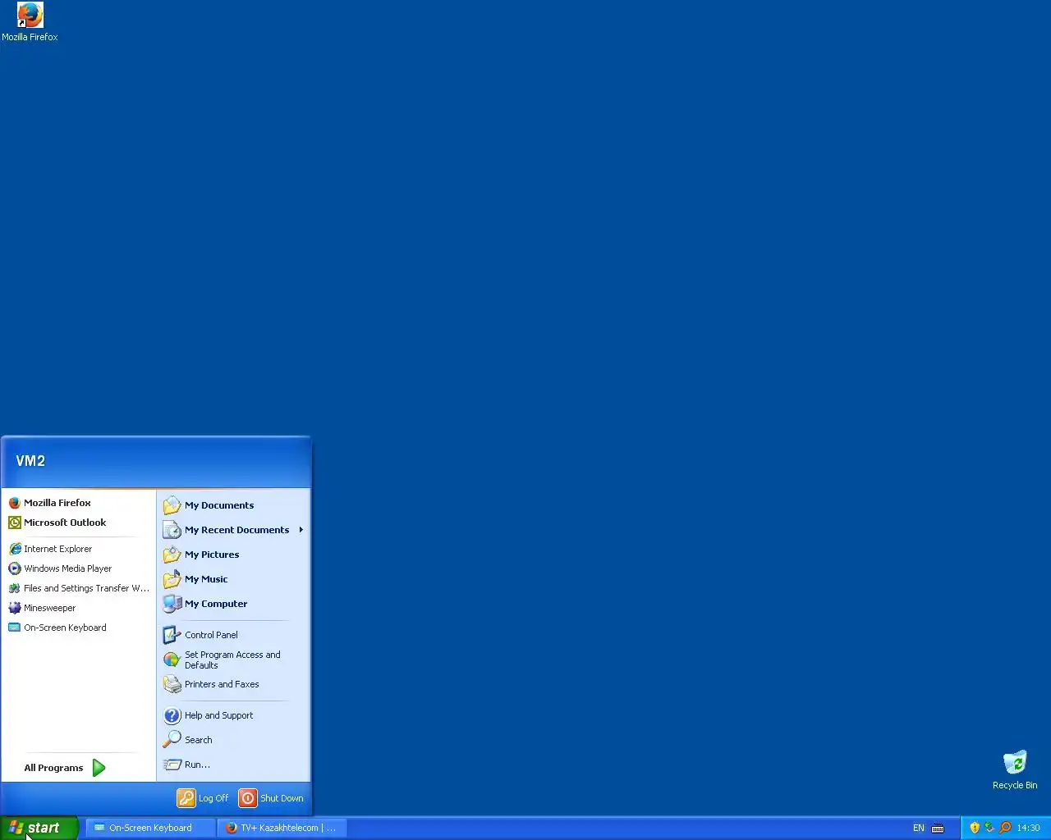The height and width of the screenshot is (840, 1051).
Task: Choose Set Program Access and Defaults
Action: (233, 660)
